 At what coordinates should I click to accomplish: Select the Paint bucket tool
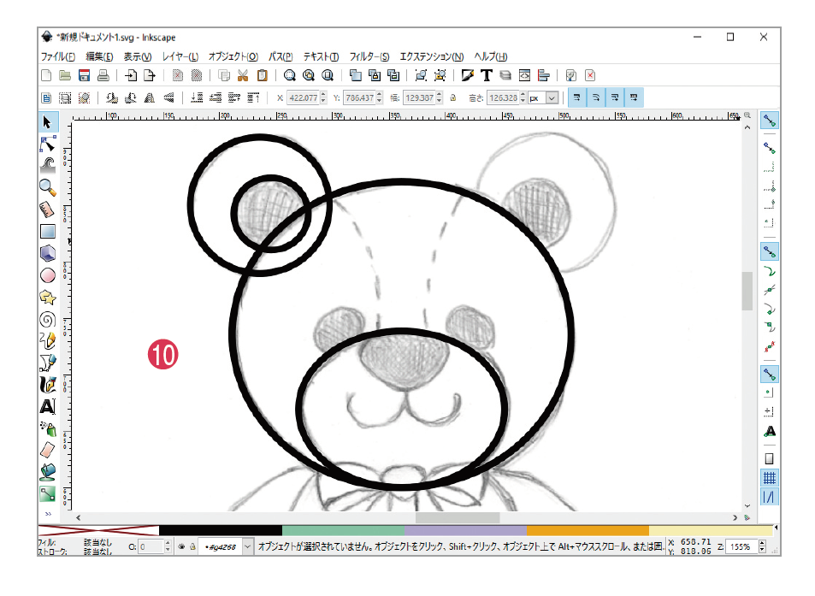[x=47, y=472]
